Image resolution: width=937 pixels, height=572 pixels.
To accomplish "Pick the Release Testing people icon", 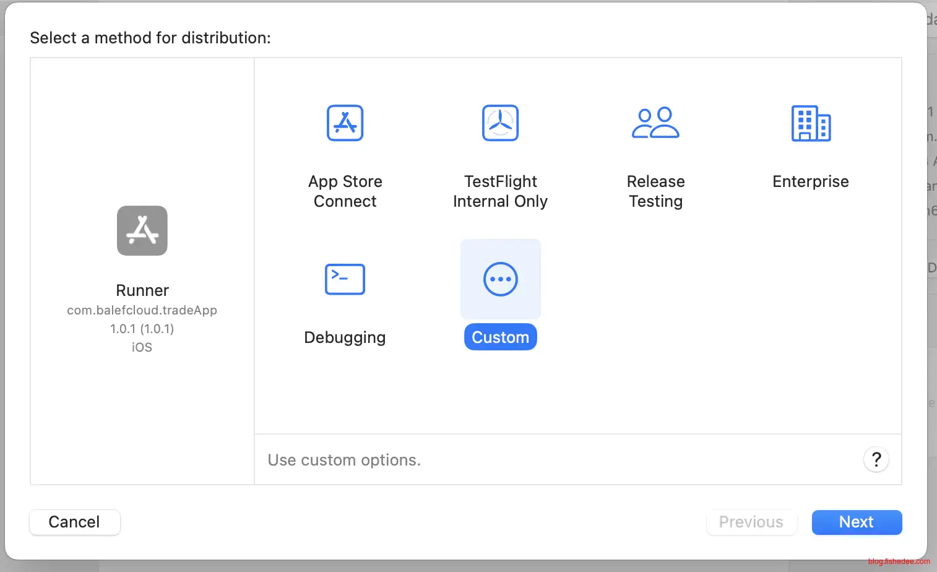I will tap(655, 123).
